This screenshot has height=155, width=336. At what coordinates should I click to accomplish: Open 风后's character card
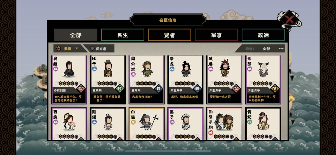[x=224, y=80]
